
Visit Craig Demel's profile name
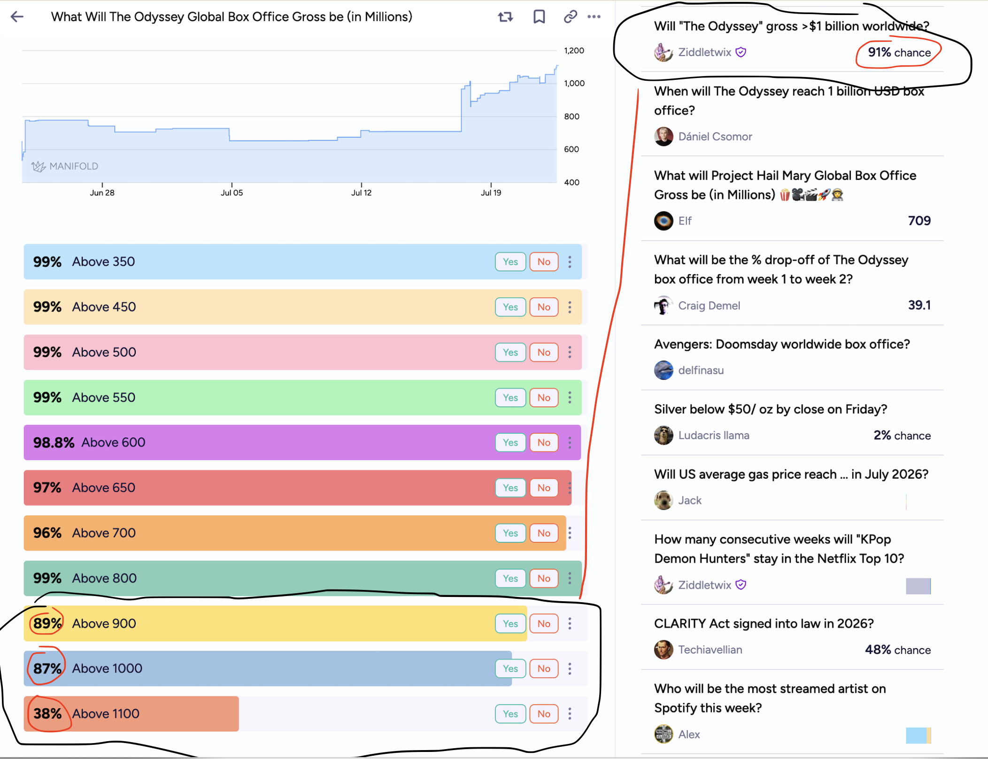pos(709,306)
